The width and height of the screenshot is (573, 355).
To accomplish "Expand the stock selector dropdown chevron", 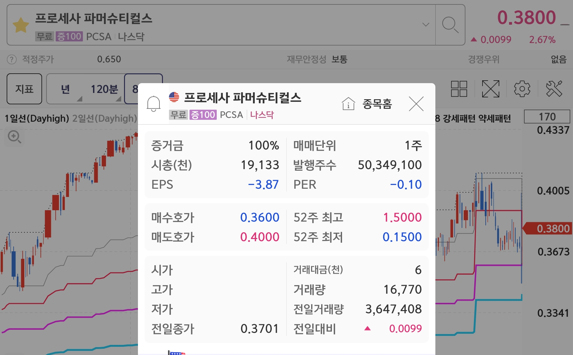I will (426, 25).
